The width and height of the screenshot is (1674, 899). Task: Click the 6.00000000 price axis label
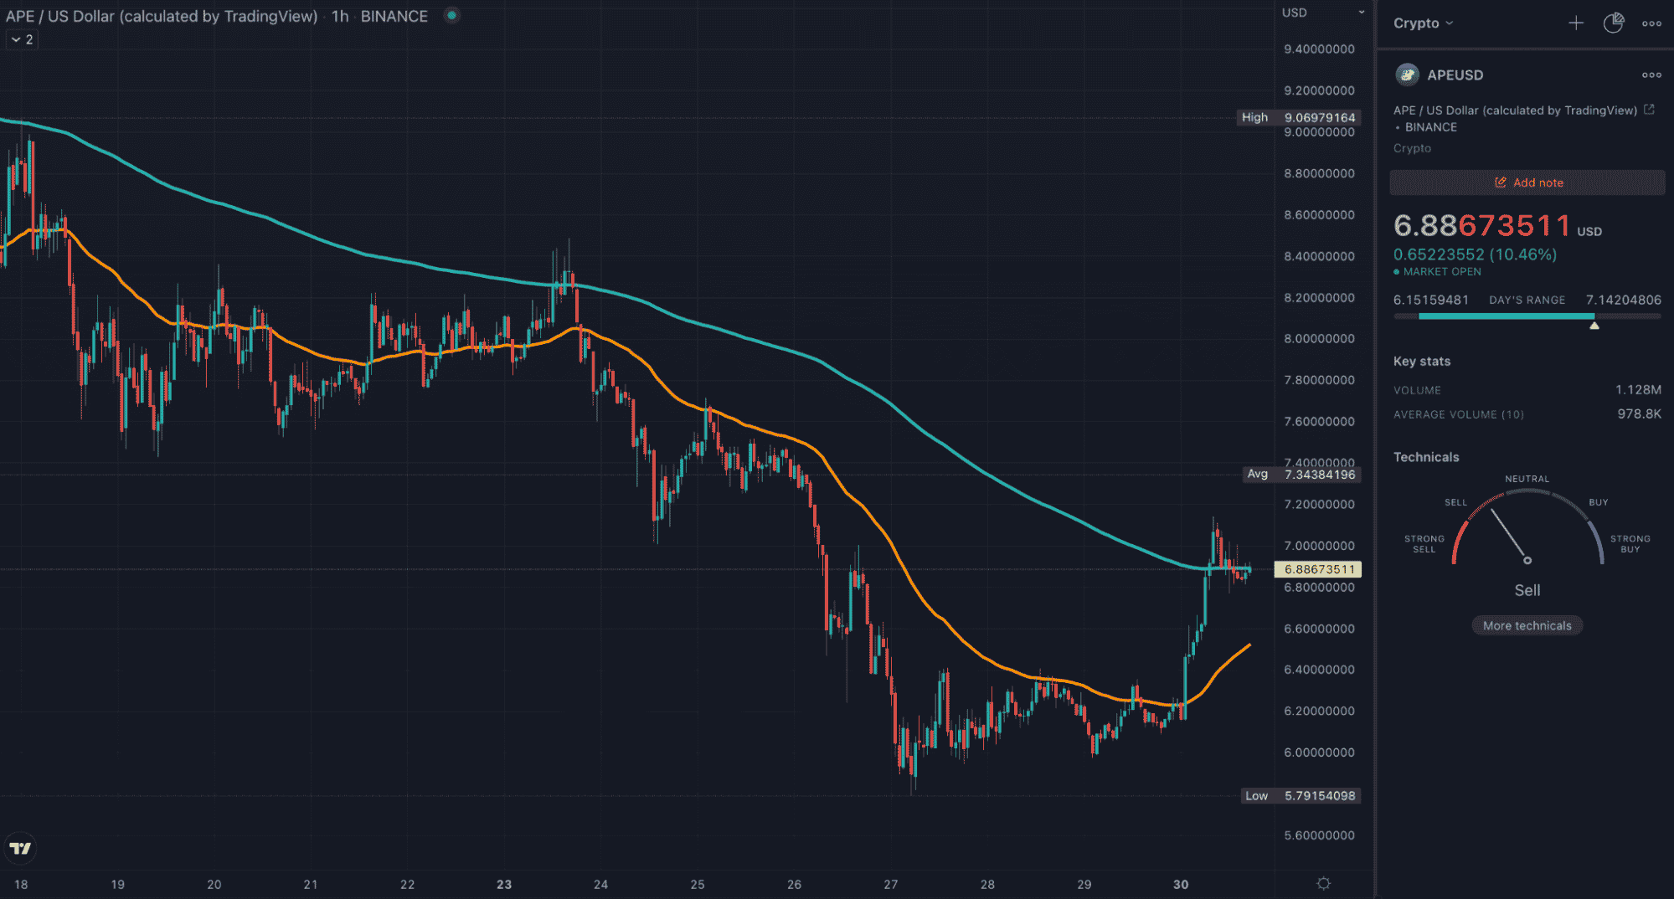(x=1319, y=753)
